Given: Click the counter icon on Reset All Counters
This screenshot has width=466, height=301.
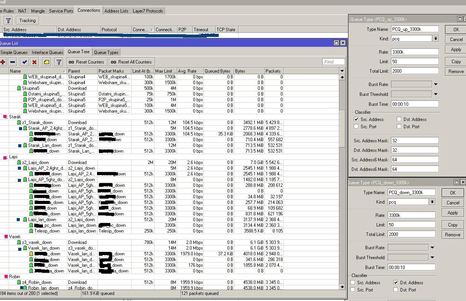Looking at the screenshot, I should tap(114, 62).
